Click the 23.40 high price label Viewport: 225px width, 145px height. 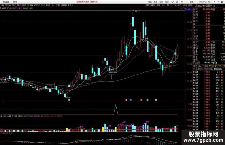point(137,11)
